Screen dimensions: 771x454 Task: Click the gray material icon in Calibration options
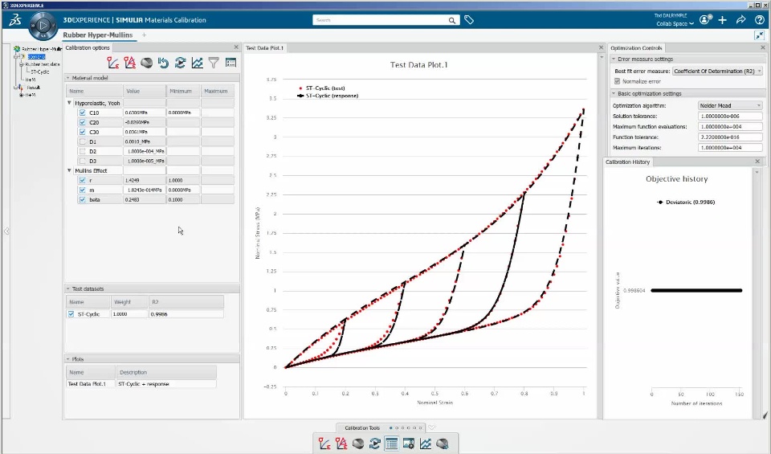[146, 63]
